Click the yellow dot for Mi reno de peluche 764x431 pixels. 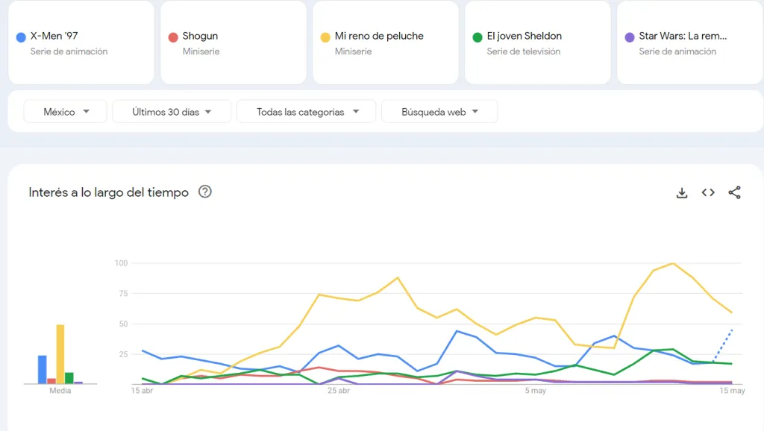(325, 37)
